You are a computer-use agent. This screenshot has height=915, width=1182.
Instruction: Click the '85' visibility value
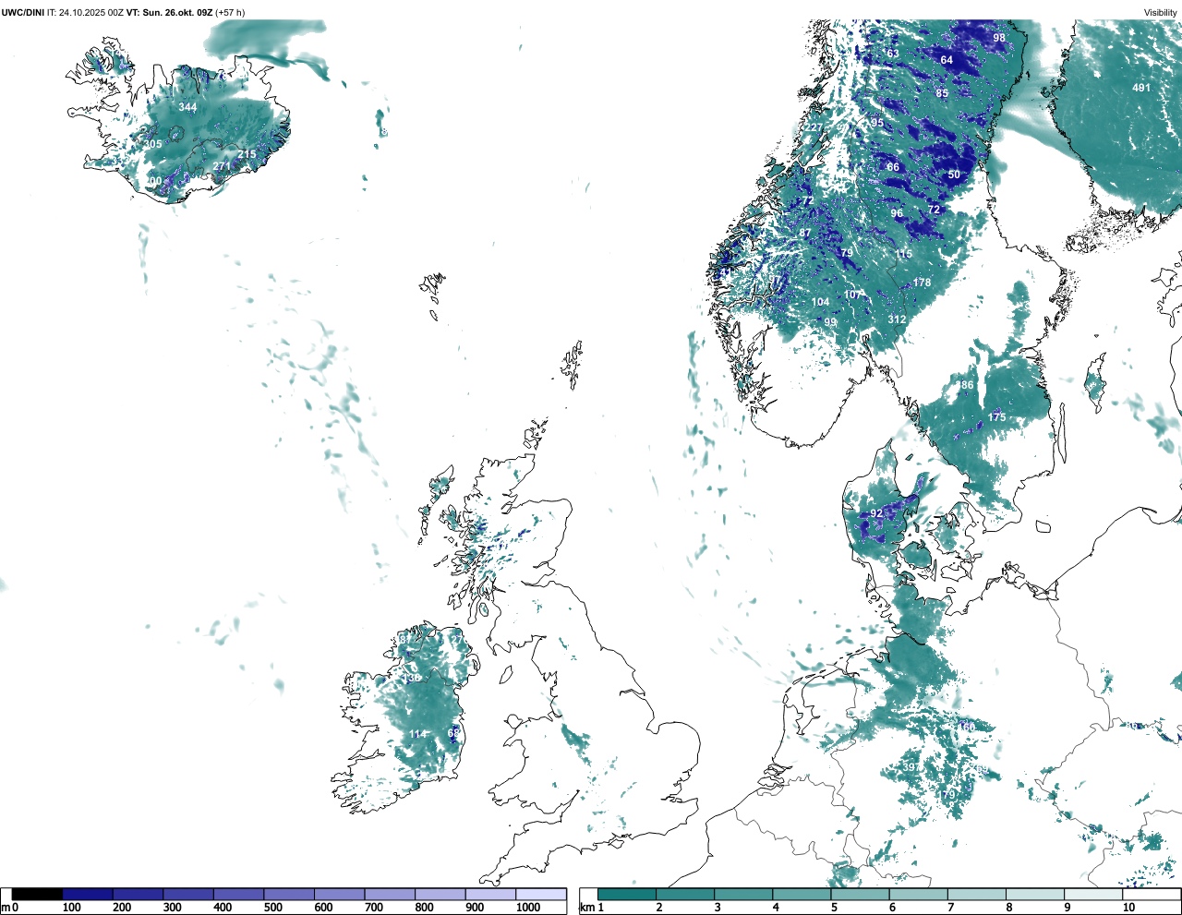click(942, 93)
